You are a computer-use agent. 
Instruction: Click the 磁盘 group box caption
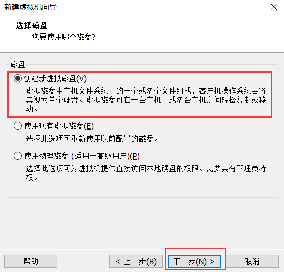tap(18, 64)
